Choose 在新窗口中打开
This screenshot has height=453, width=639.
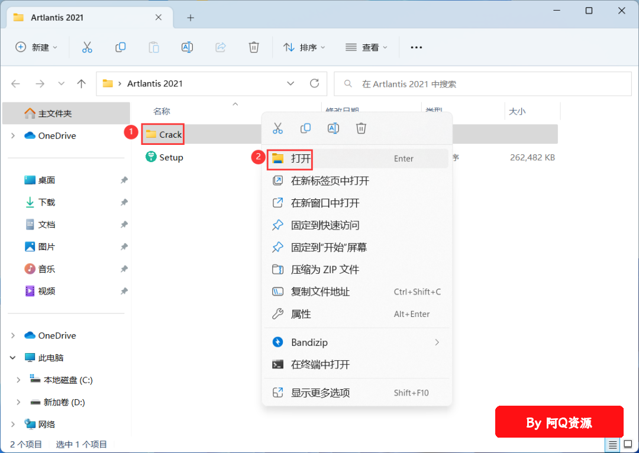[357, 203]
